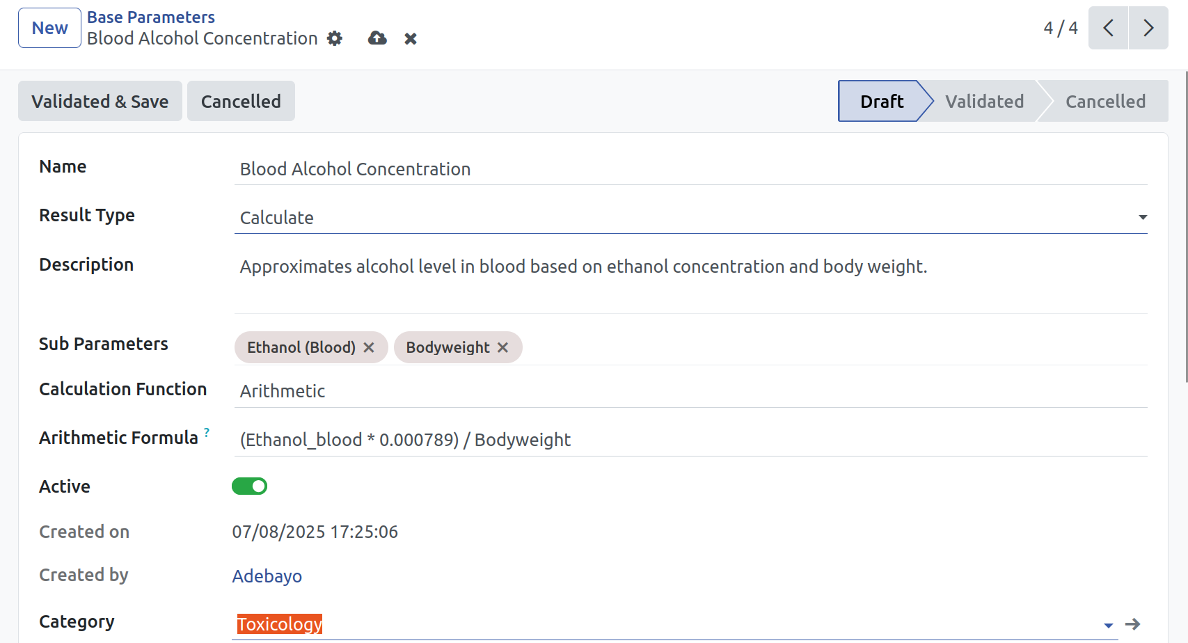Click the Arithmetic Formula input field
This screenshot has width=1188, height=643.
click(690, 440)
